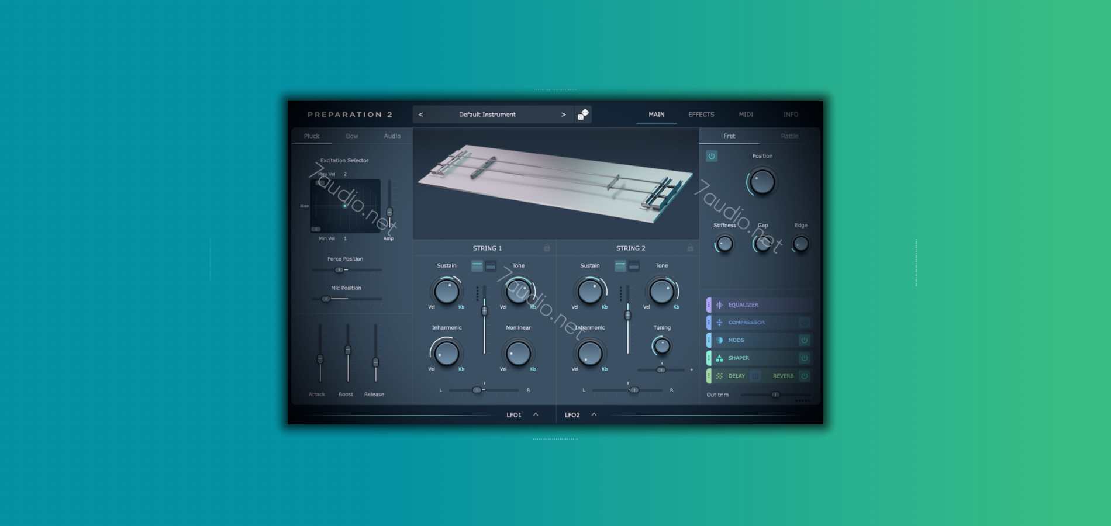Click the Compressor icon
The width and height of the screenshot is (1111, 526).
(x=719, y=323)
